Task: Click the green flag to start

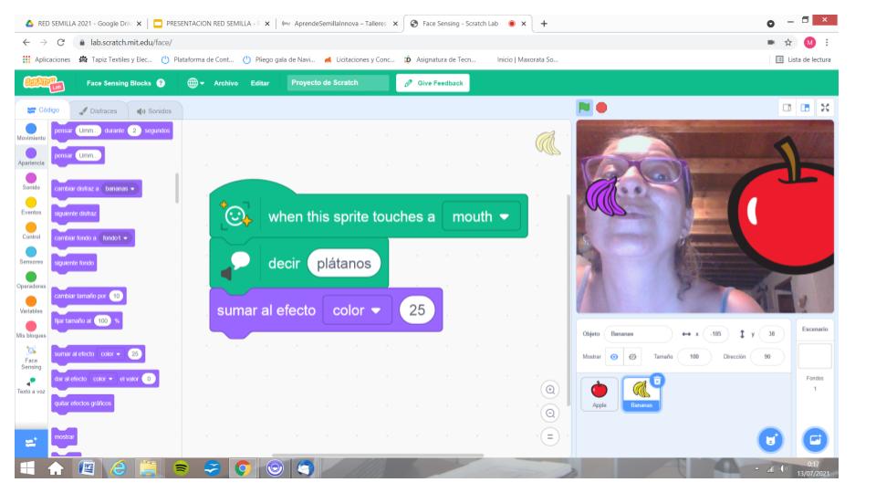Action: click(x=585, y=107)
